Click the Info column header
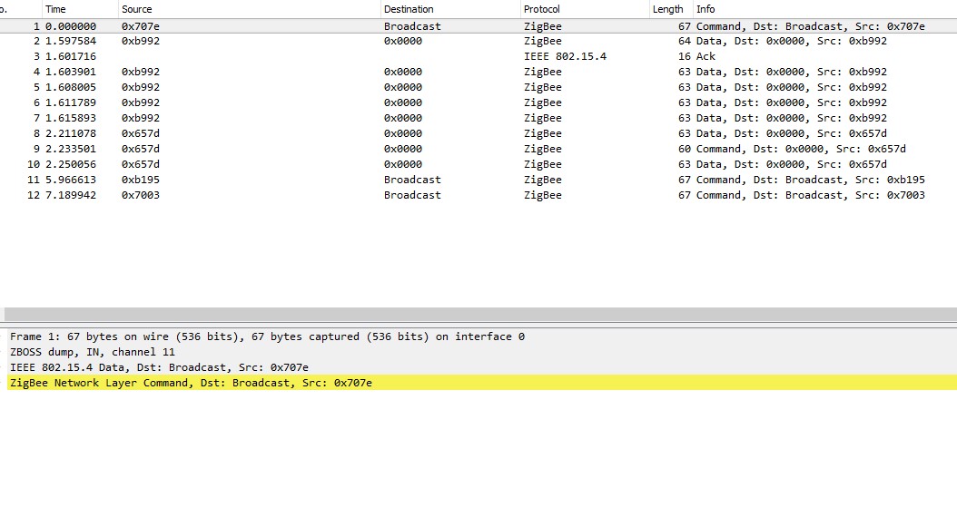The image size is (957, 507). 824,9
